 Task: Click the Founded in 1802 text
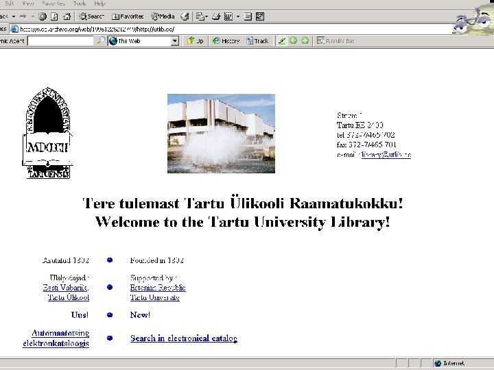click(156, 260)
